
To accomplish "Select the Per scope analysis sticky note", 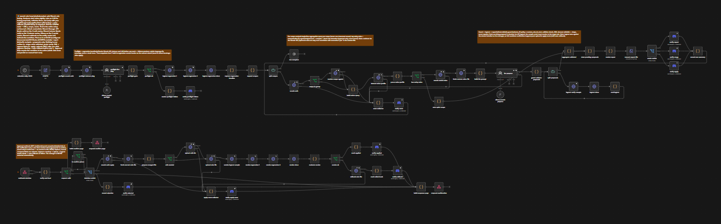I will click(330, 40).
